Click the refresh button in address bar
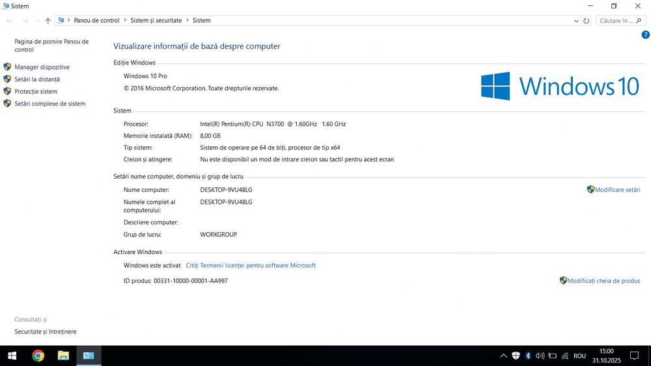The height and width of the screenshot is (366, 651). (587, 21)
